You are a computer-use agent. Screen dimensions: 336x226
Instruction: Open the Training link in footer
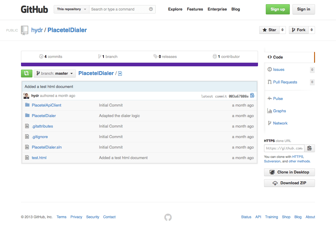tap(271, 217)
